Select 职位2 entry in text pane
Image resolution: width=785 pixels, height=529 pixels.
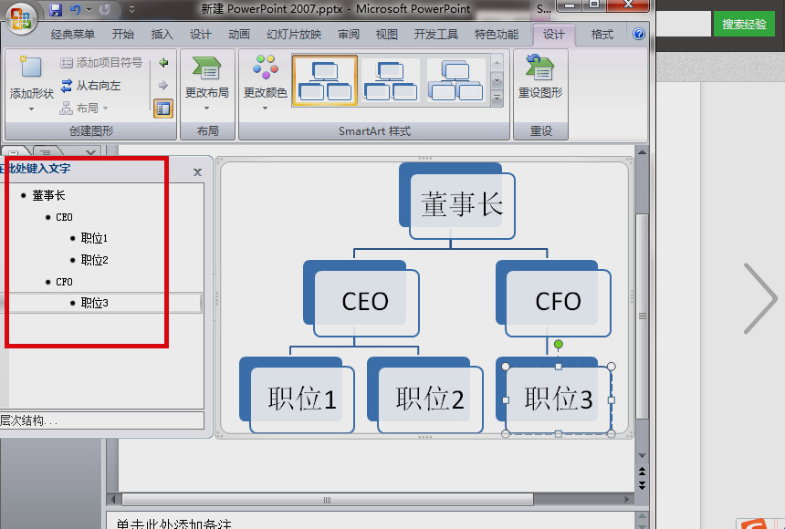[94, 260]
